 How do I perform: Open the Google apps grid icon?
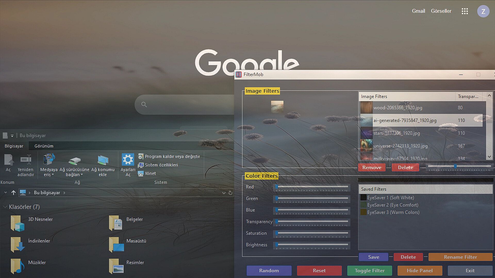465,11
